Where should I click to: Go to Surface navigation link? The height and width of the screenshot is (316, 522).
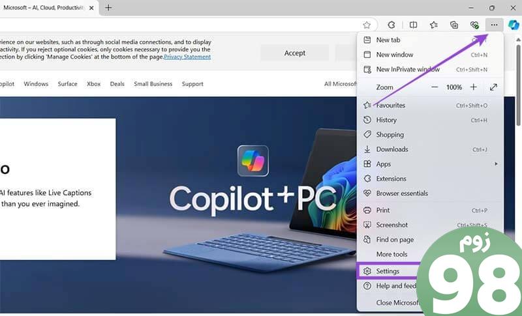click(x=67, y=84)
